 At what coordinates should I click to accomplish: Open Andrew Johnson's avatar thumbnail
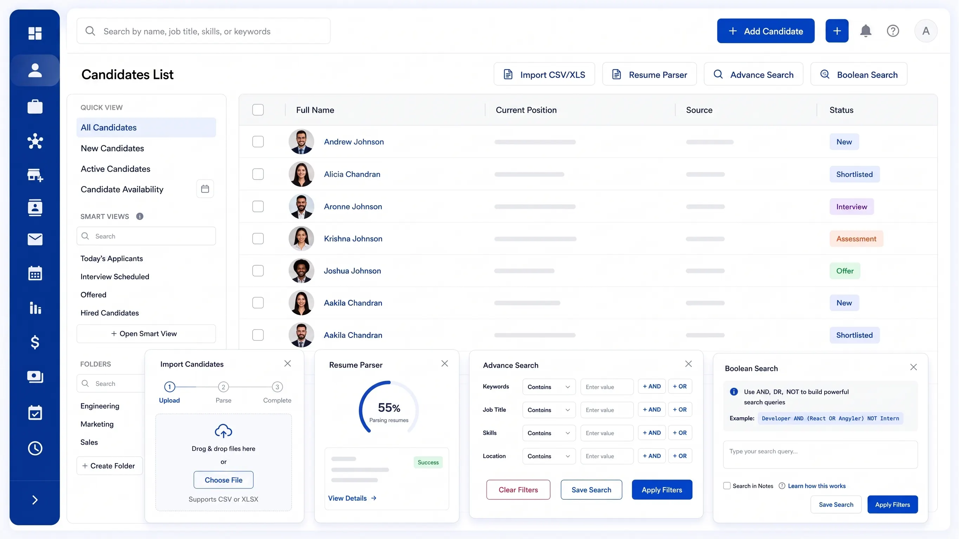pyautogui.click(x=301, y=142)
